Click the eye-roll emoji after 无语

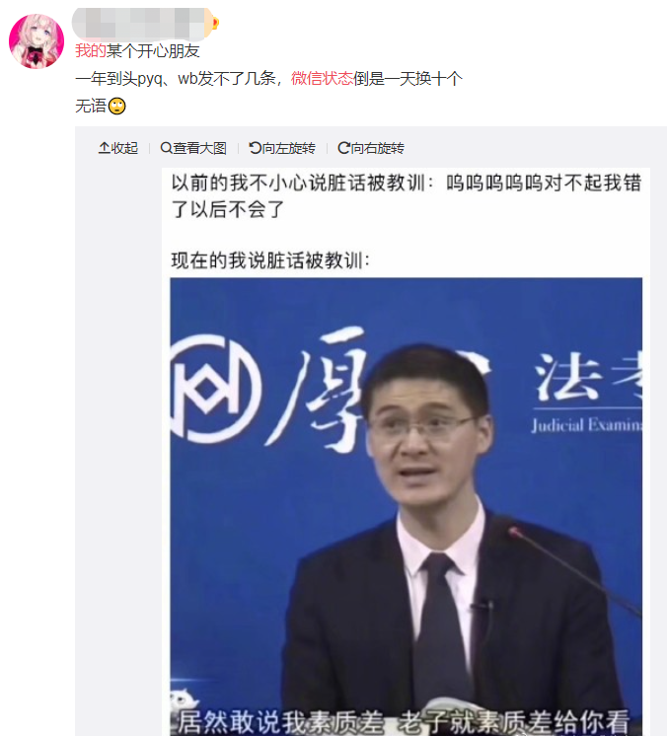pos(116,107)
